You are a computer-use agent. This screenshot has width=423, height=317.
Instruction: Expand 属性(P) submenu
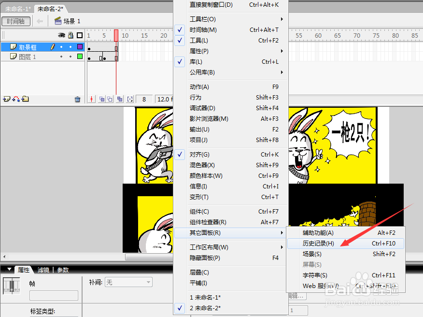pos(231,51)
